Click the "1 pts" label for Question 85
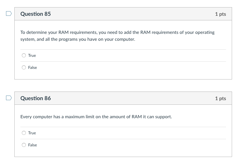 [220, 14]
